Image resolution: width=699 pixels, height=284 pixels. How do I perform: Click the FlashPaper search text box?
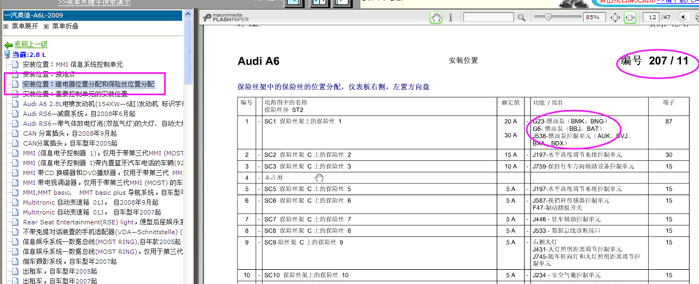point(488,18)
